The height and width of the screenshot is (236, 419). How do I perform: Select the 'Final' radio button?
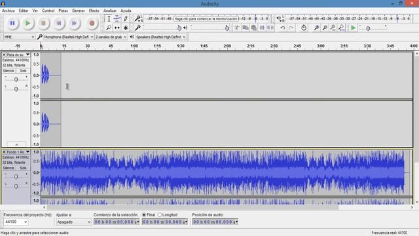point(144,214)
